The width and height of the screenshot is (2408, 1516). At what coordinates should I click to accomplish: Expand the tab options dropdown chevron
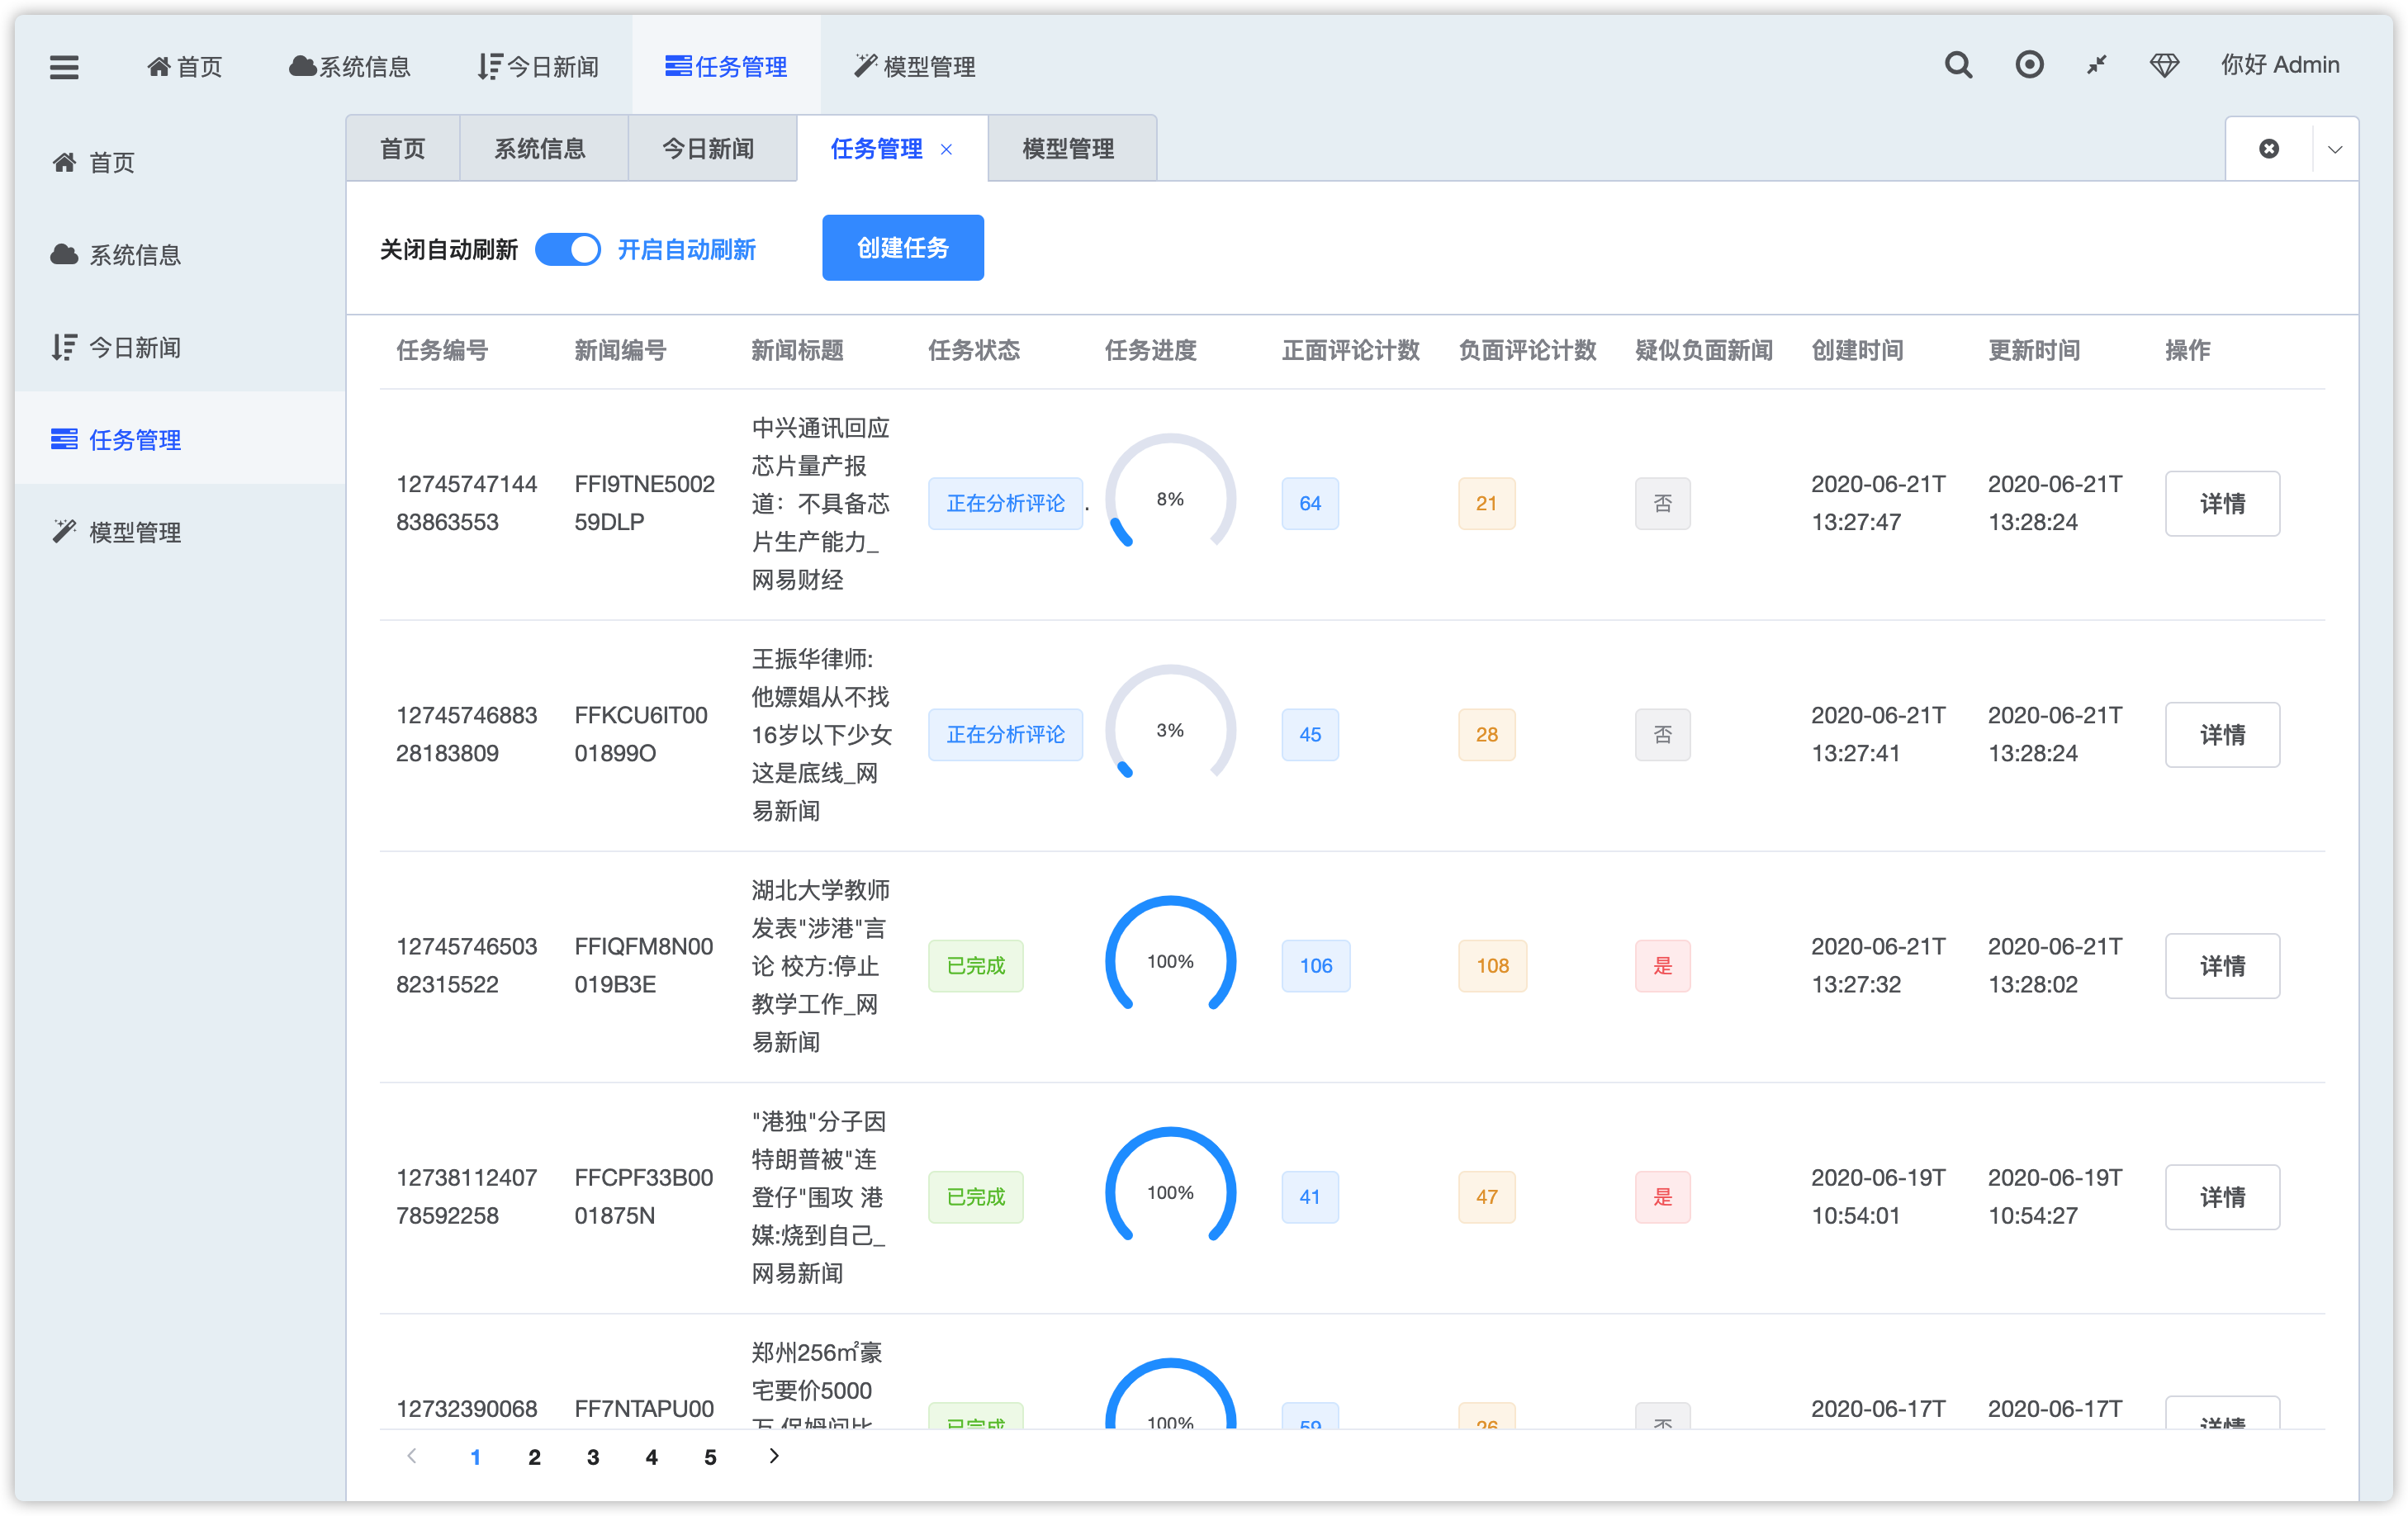click(x=2335, y=149)
